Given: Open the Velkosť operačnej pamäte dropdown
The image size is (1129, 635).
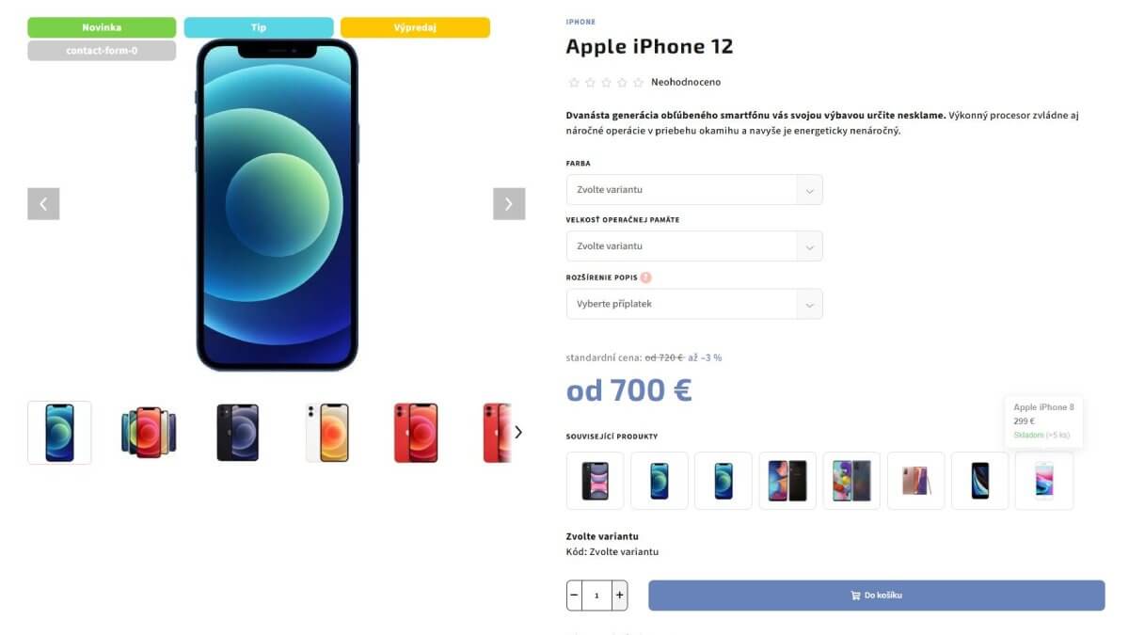Looking at the screenshot, I should [694, 246].
